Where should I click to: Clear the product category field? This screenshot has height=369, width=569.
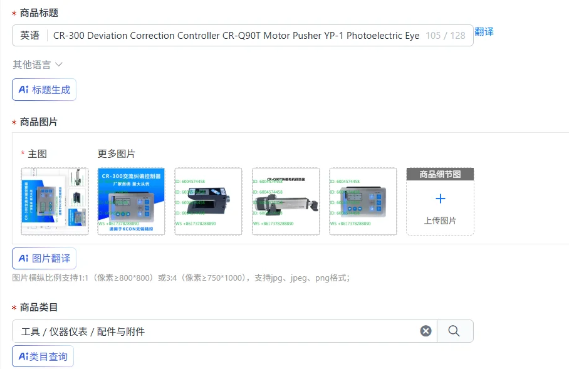[425, 331]
